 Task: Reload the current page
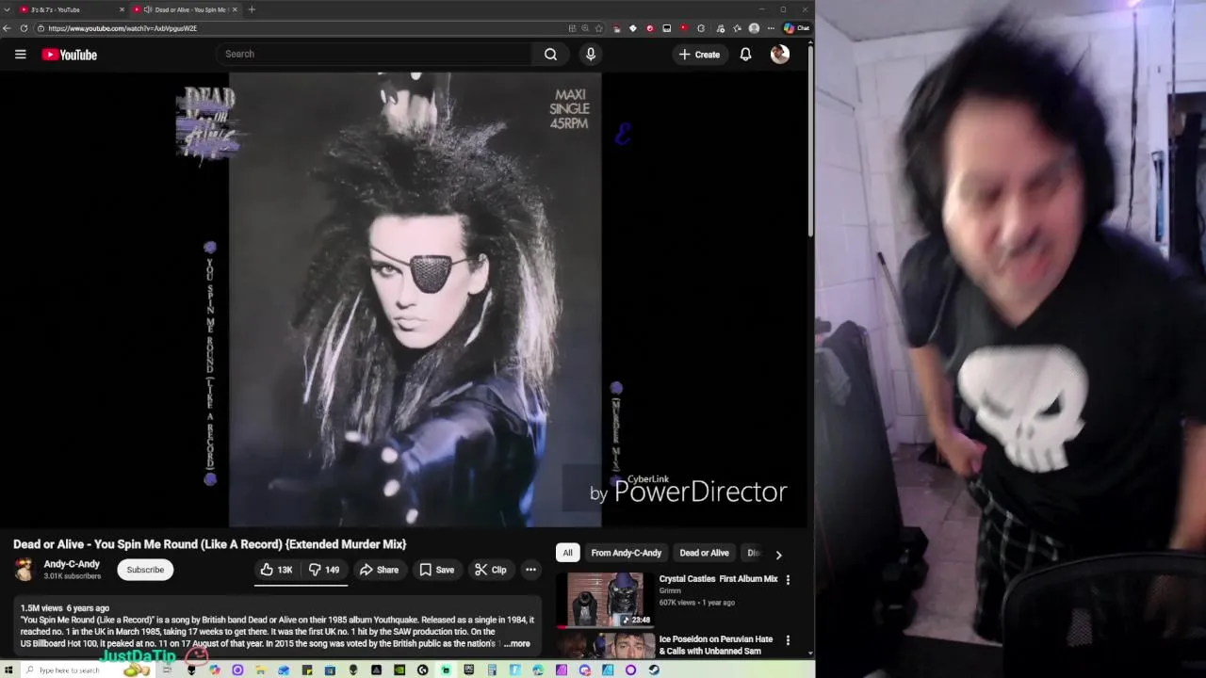[24, 28]
